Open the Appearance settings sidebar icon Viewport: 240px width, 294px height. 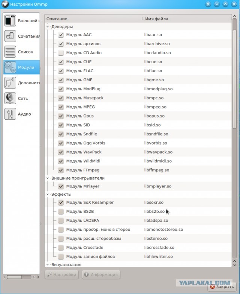click(x=10, y=21)
